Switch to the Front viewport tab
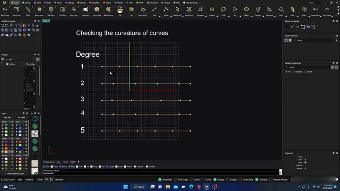Image resolution: width=340 pixels, height=191 pixels. (x=65, y=162)
